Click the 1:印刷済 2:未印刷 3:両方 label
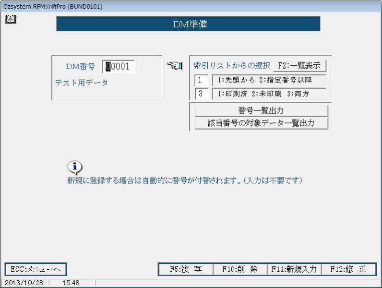The image size is (382, 288). (269, 94)
